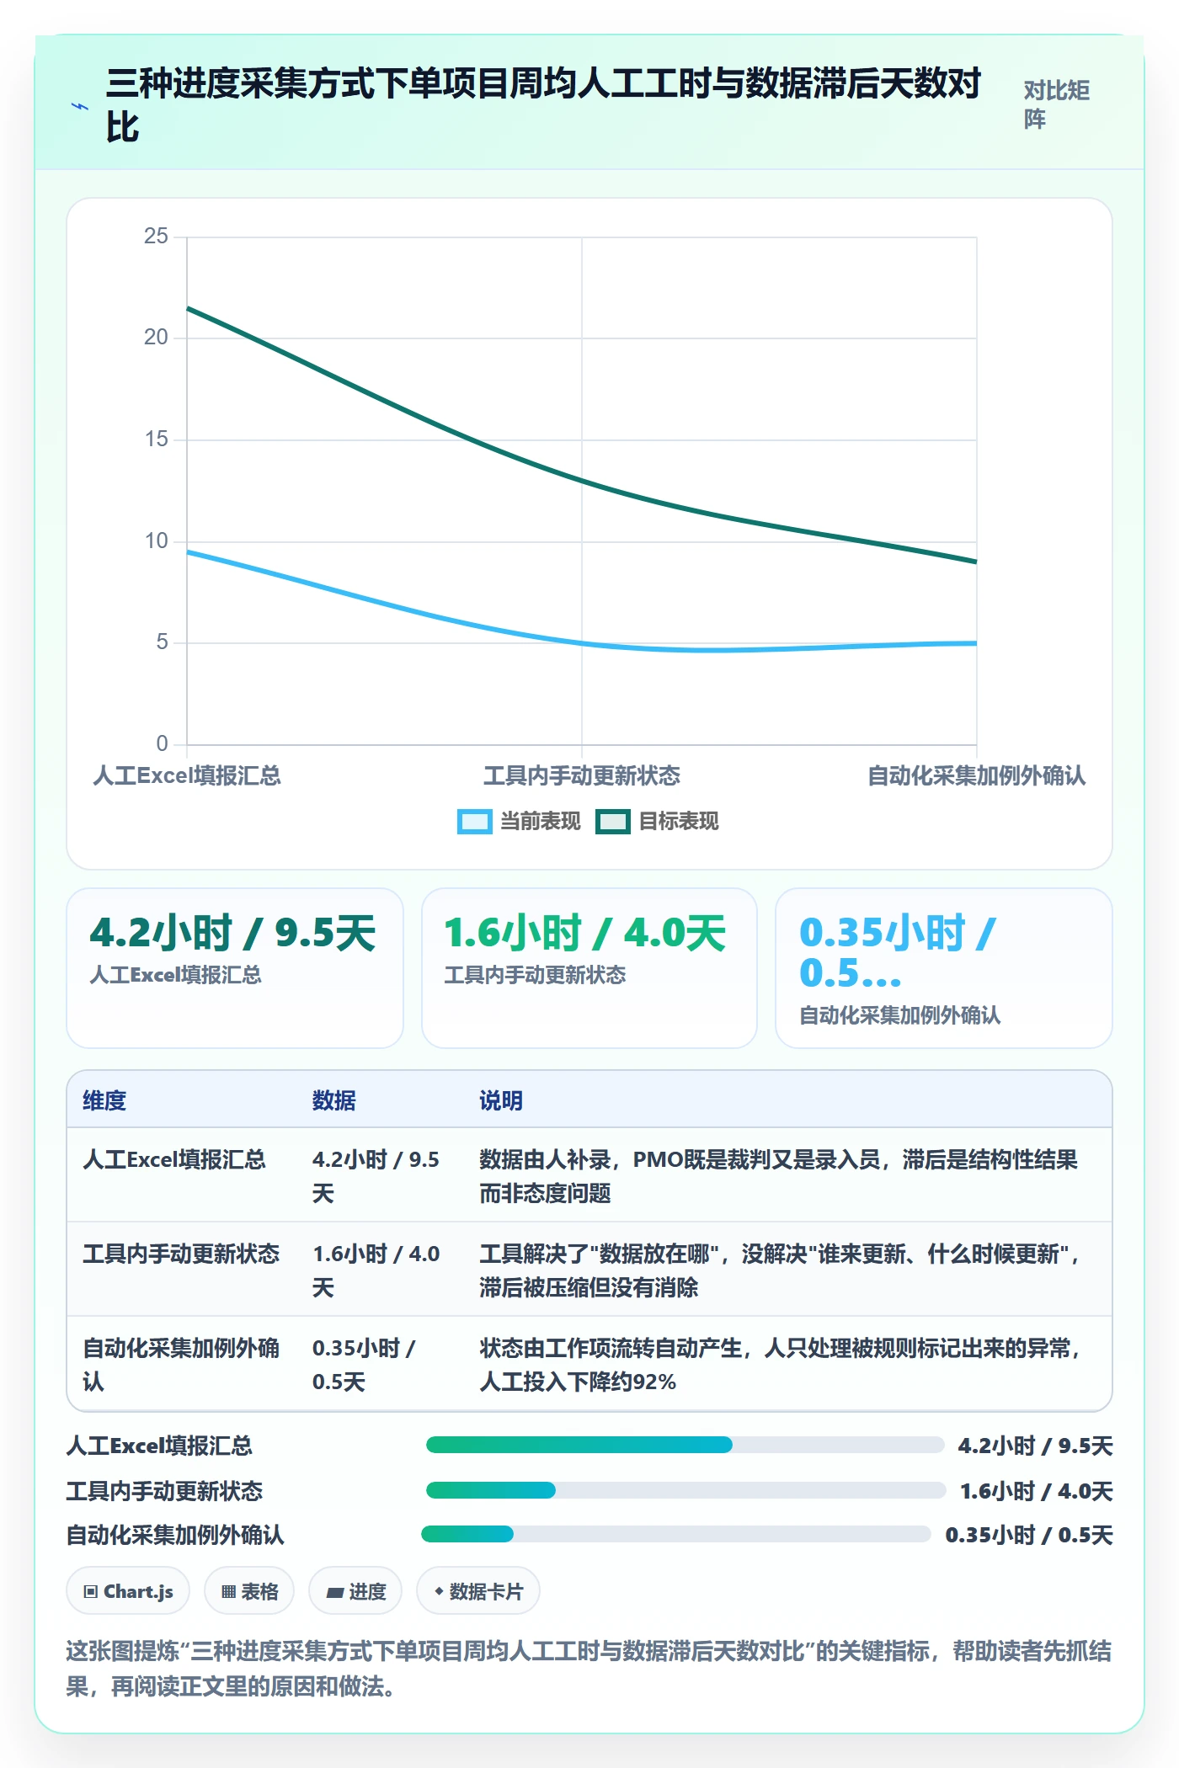The image size is (1179, 1768).
Task: Click the 维度 column header
Action: tap(104, 1100)
